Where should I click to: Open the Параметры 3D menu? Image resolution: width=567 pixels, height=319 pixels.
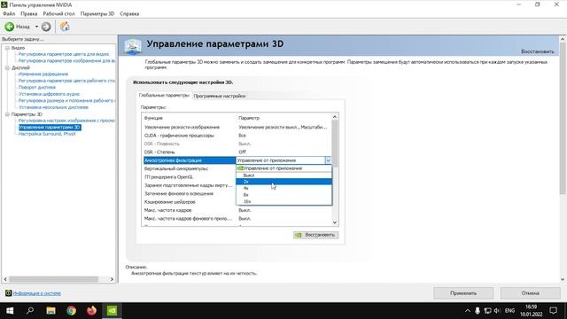pyautogui.click(x=97, y=13)
